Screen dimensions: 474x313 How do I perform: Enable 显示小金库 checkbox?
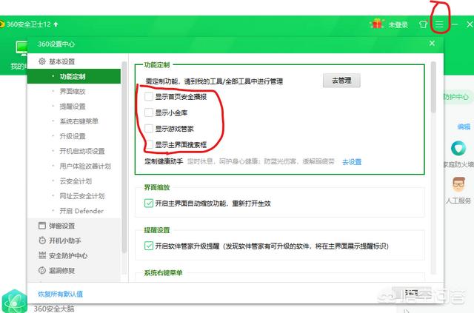click(x=149, y=112)
